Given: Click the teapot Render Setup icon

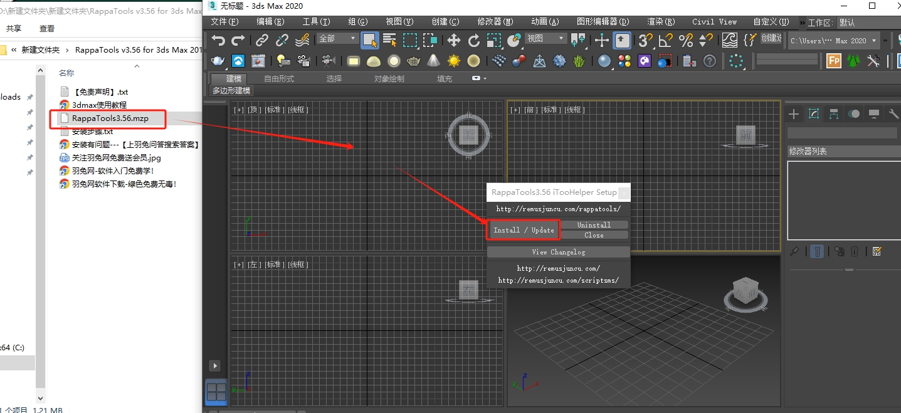Looking at the screenshot, I should (218, 61).
